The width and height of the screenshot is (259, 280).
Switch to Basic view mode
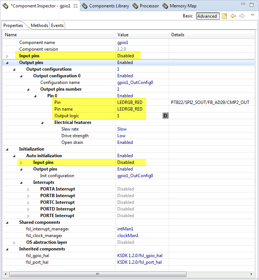pyautogui.click(x=188, y=16)
